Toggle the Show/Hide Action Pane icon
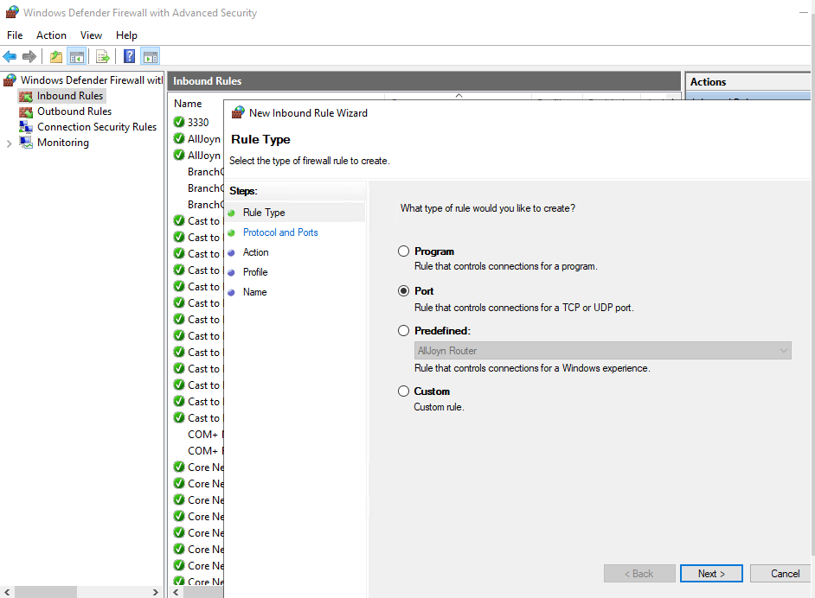815x598 pixels. point(151,56)
